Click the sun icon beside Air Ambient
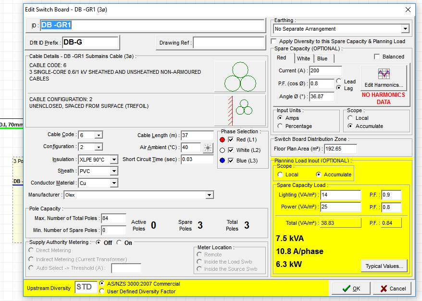The image size is (422, 301). pos(208,148)
